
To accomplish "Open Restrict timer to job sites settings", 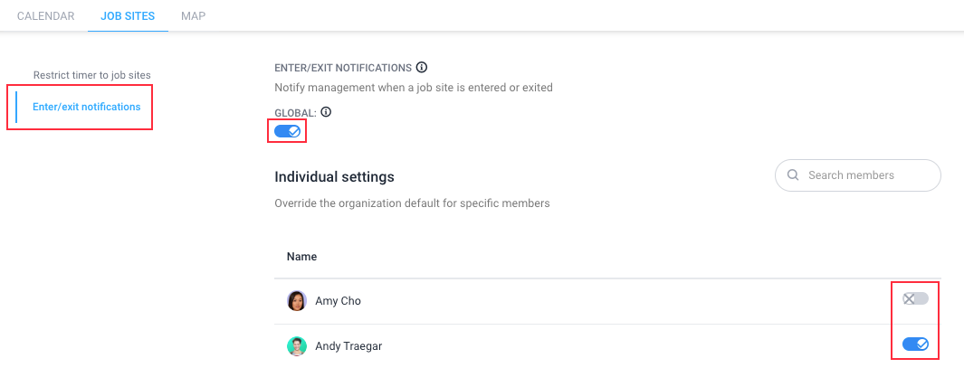I will coord(92,75).
